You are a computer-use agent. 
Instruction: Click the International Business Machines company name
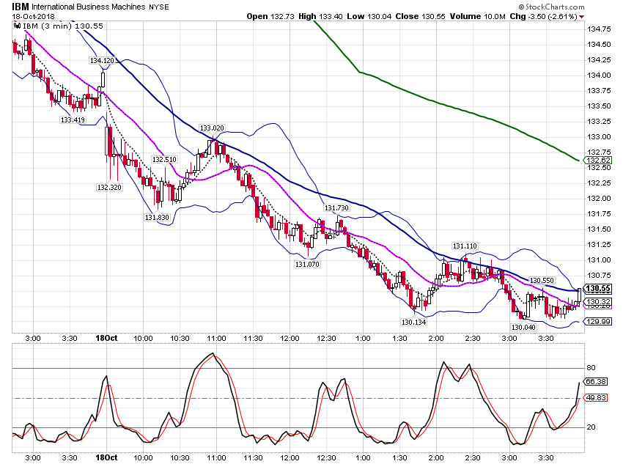point(88,7)
